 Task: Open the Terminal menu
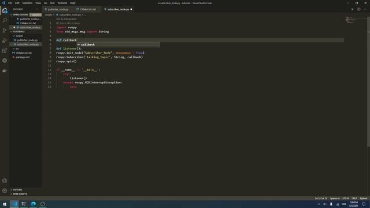point(62,3)
